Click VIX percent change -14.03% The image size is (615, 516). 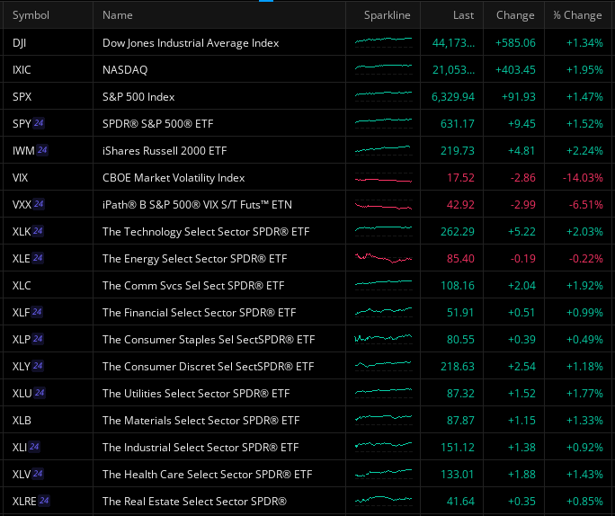point(583,178)
